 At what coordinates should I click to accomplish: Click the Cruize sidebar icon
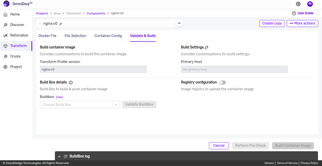[5, 56]
